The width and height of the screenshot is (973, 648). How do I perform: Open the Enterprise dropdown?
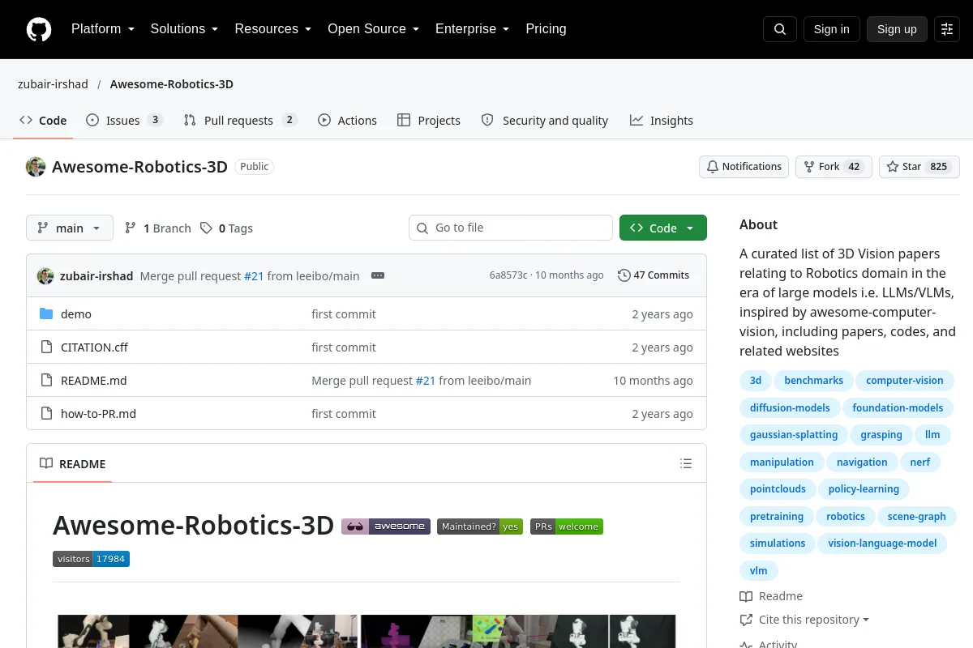click(x=472, y=29)
